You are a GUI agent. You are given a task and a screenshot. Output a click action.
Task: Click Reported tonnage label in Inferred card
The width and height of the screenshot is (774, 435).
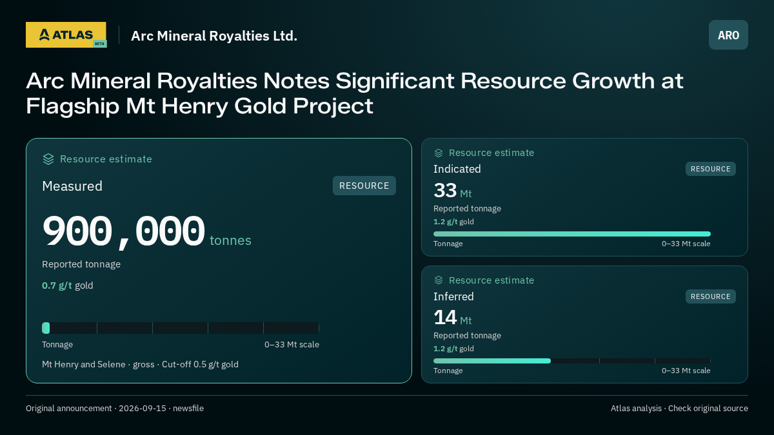[x=467, y=336]
